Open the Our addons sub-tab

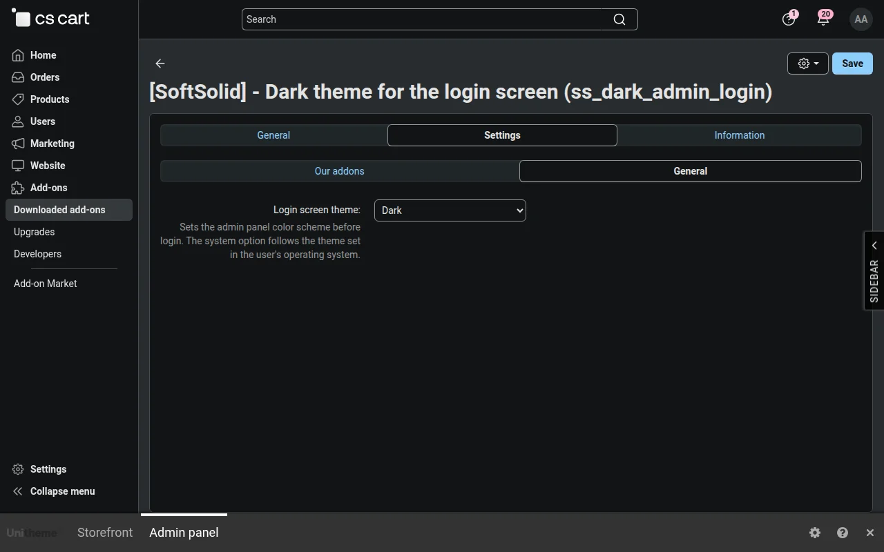tap(339, 171)
